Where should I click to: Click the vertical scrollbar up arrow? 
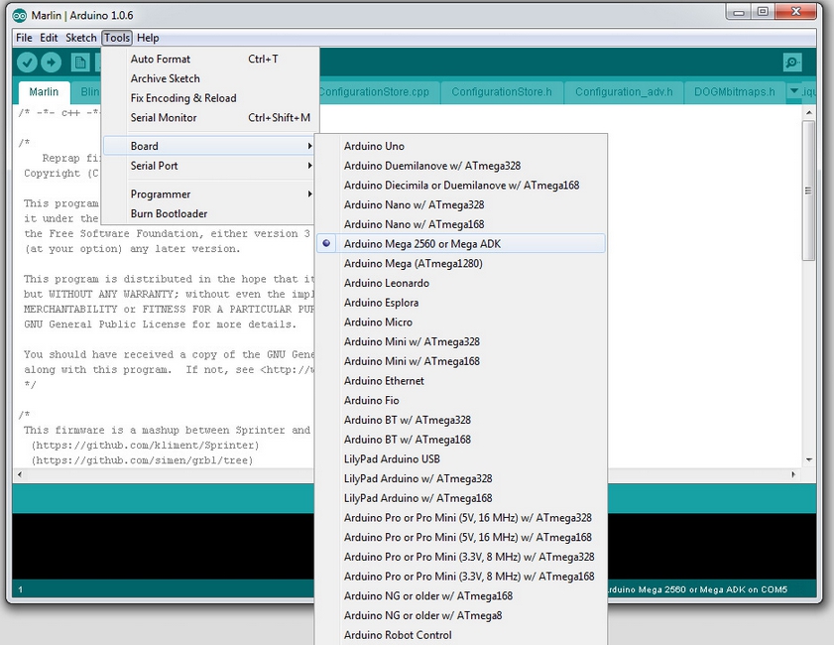tap(808, 112)
